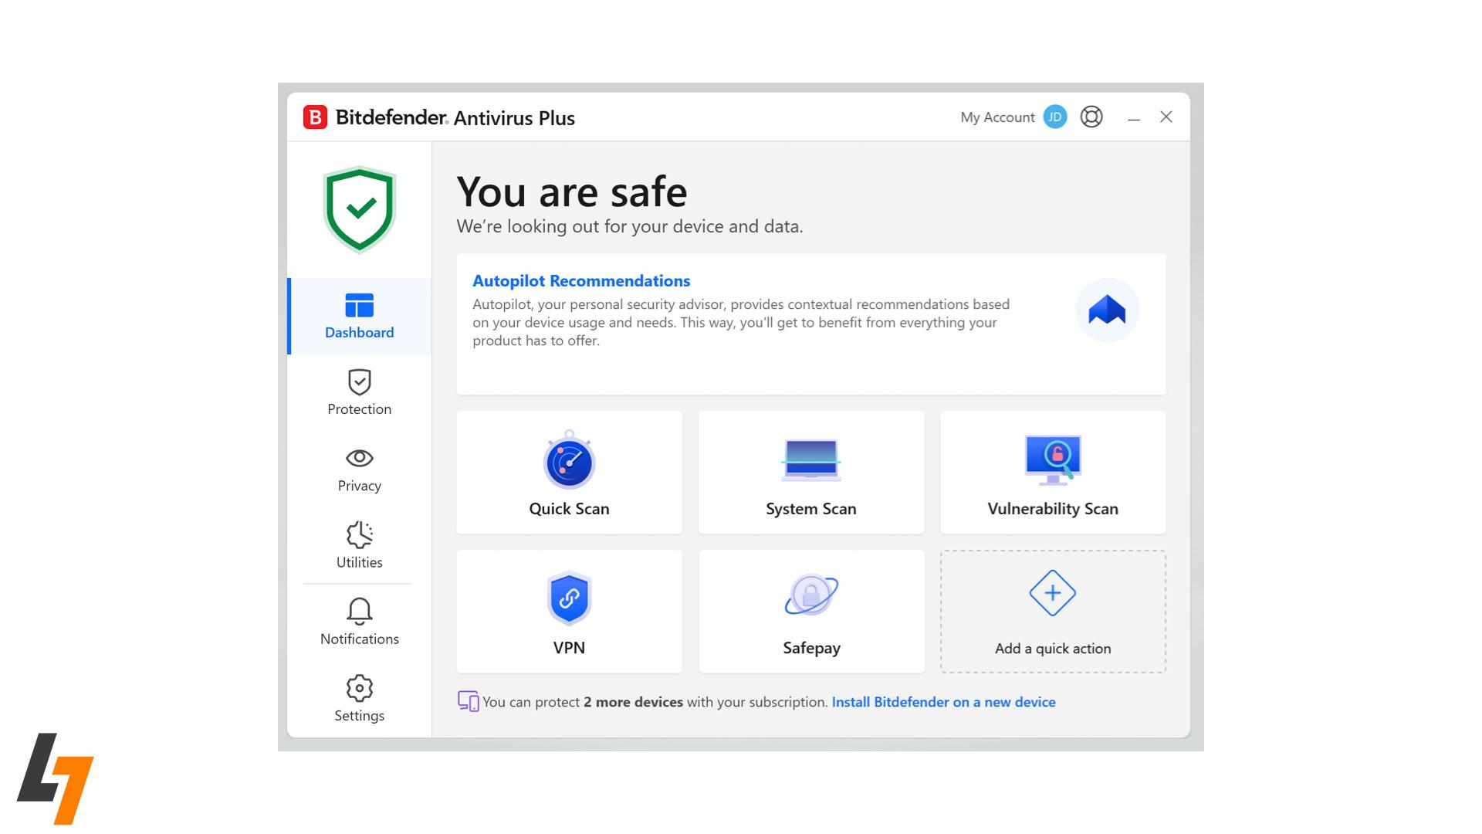View the Notifications panel
The image size is (1482, 834).
point(359,622)
